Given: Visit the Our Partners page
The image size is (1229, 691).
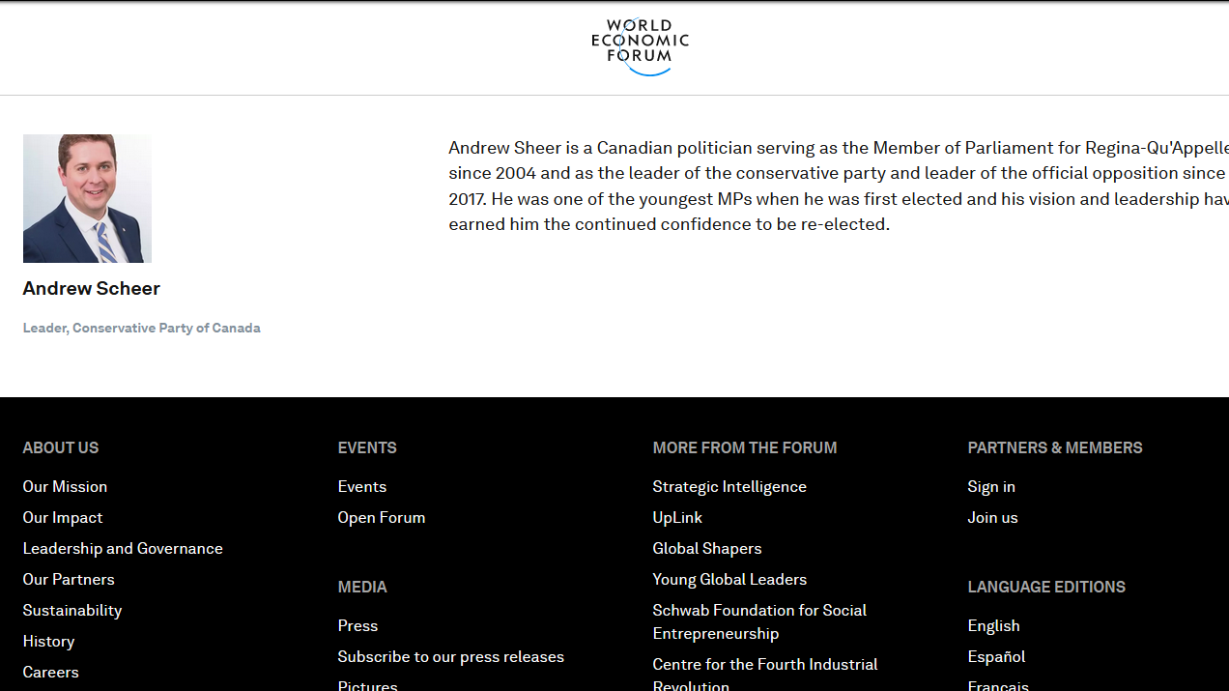Looking at the screenshot, I should (69, 579).
